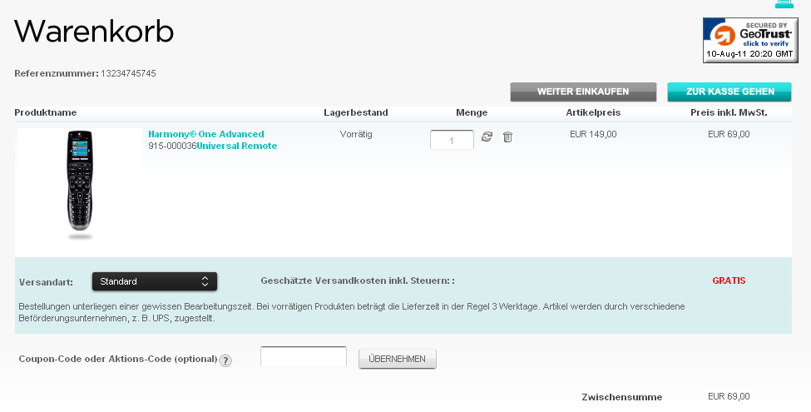The width and height of the screenshot is (811, 412).
Task: Click the GeoTrust security seal
Action: click(x=750, y=41)
